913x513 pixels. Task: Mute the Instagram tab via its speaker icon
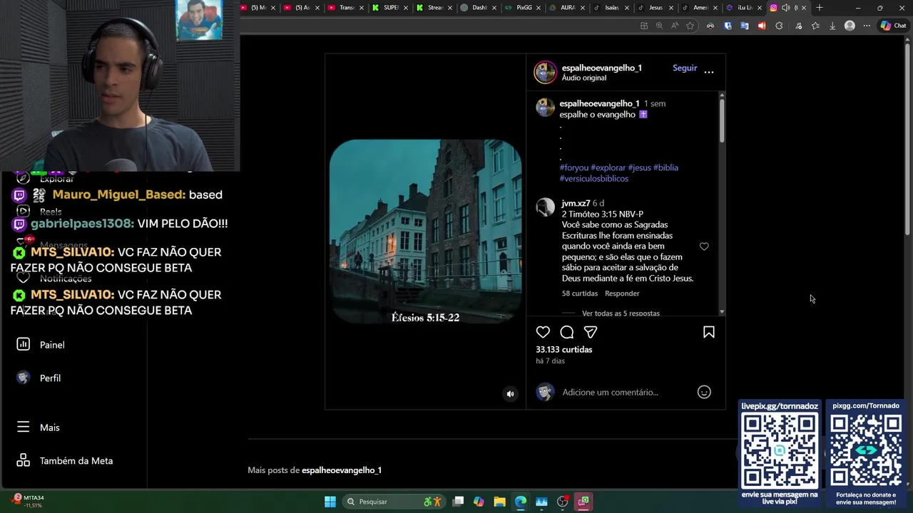[x=785, y=8]
